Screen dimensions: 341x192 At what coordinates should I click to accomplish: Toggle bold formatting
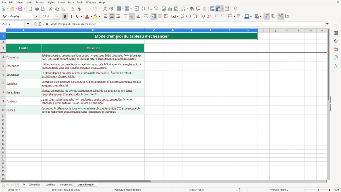pyautogui.click(x=65, y=16)
